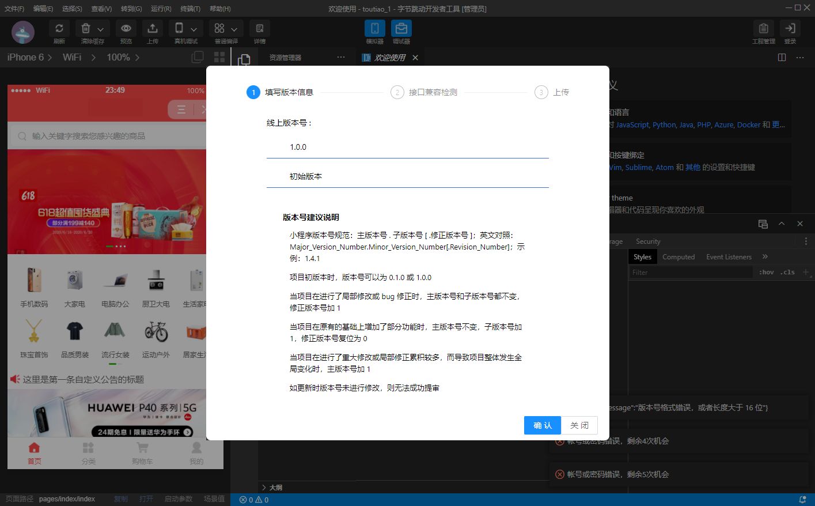
Task: Click the 登录 login icon
Action: pyautogui.click(x=790, y=29)
